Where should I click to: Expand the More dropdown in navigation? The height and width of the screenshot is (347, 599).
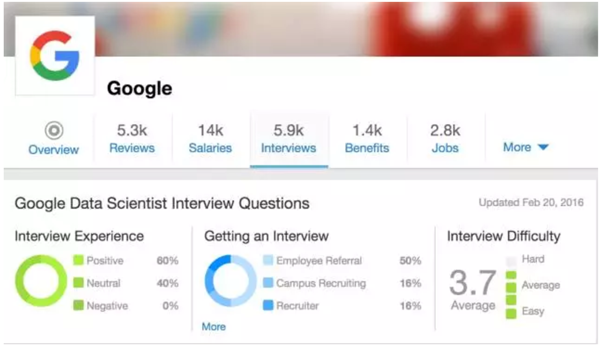[x=526, y=147]
